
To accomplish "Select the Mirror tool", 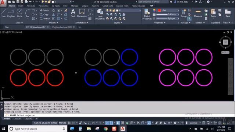I will (54, 15).
